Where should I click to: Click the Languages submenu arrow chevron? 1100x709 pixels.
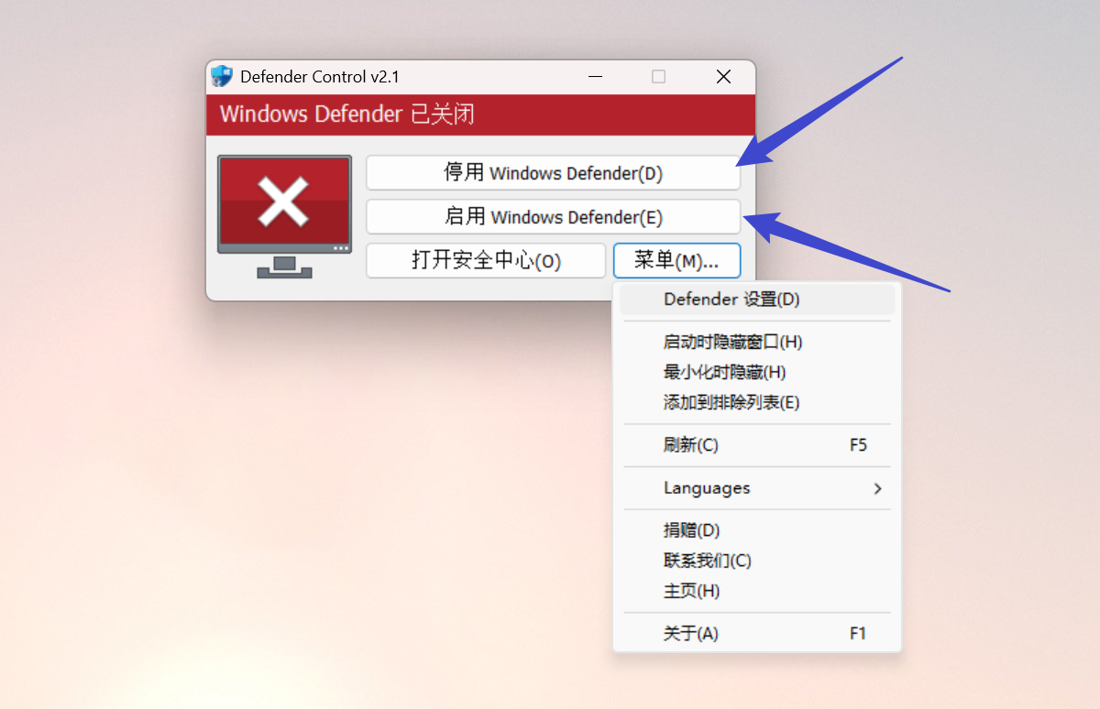coord(877,488)
